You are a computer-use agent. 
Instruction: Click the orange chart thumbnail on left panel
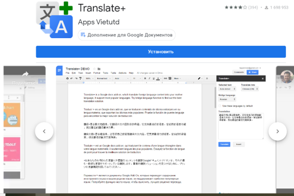pyautogui.click(x=12, y=115)
